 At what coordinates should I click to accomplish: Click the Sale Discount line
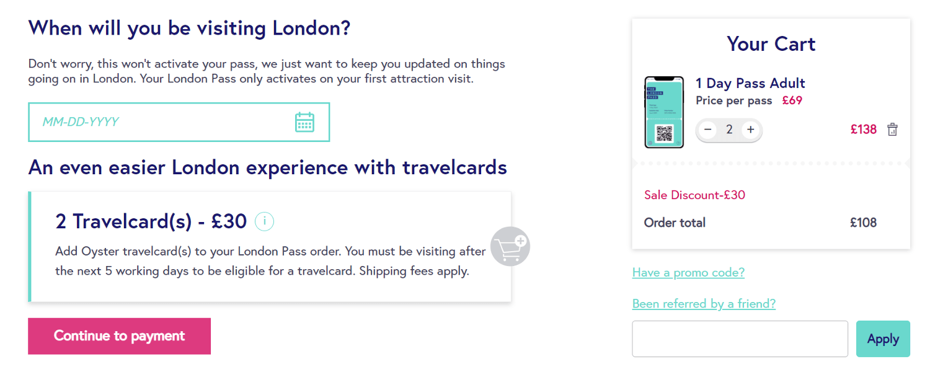coord(694,195)
